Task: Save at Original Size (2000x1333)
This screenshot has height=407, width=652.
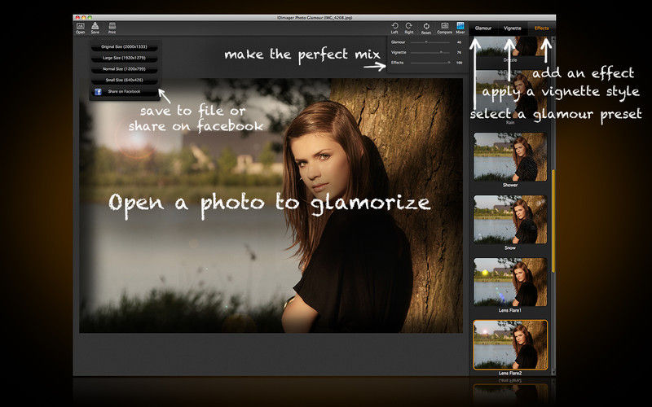Action: coord(124,47)
